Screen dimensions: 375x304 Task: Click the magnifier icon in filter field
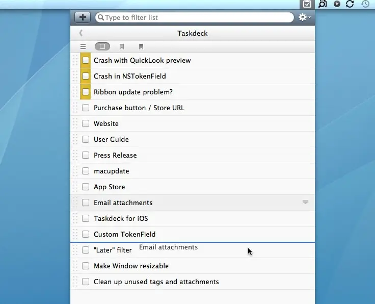(x=101, y=17)
